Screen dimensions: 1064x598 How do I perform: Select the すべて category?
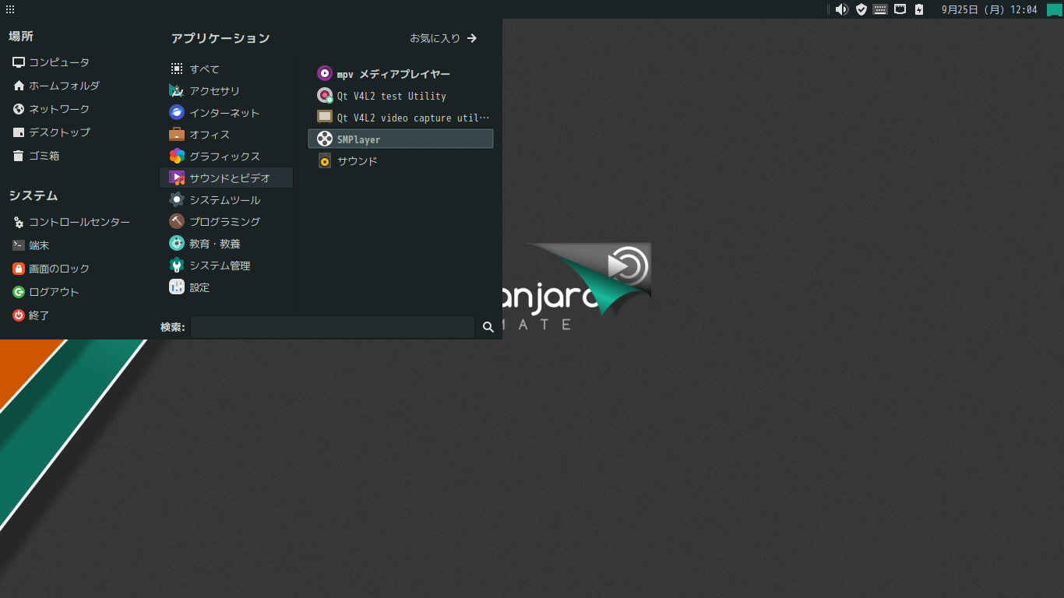(226, 69)
